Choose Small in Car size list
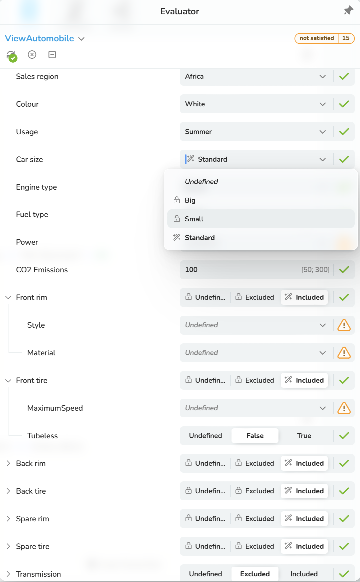This screenshot has width=360, height=582. [x=261, y=219]
